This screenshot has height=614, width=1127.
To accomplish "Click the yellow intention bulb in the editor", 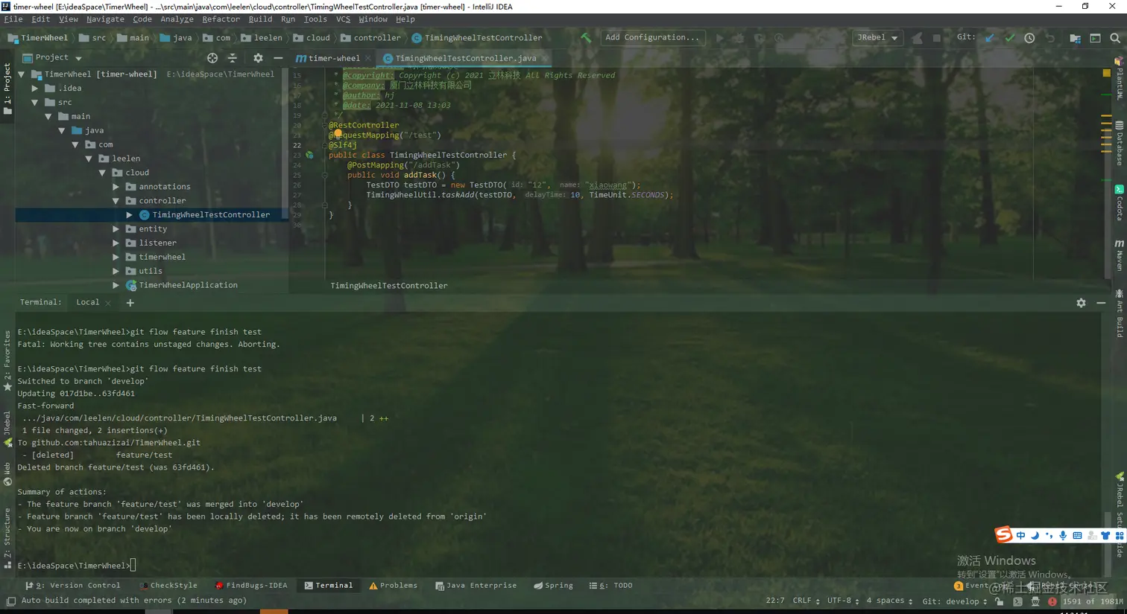I will tap(338, 134).
